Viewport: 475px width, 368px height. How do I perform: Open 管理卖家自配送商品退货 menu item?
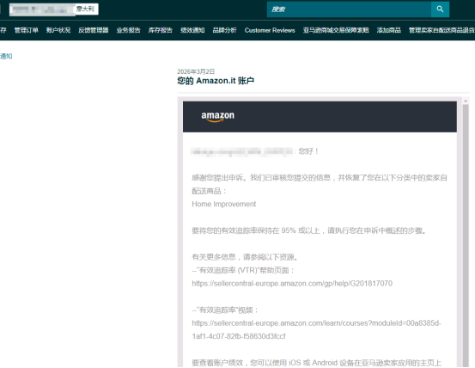(442, 30)
